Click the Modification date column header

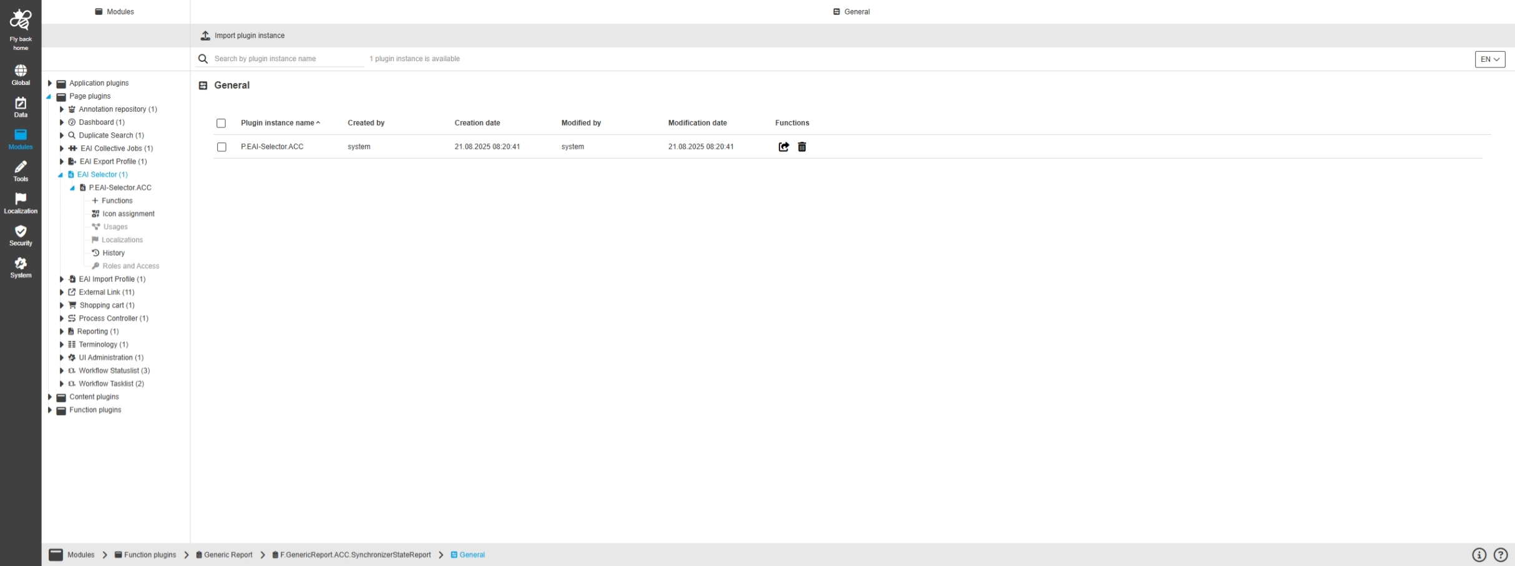[698, 123]
